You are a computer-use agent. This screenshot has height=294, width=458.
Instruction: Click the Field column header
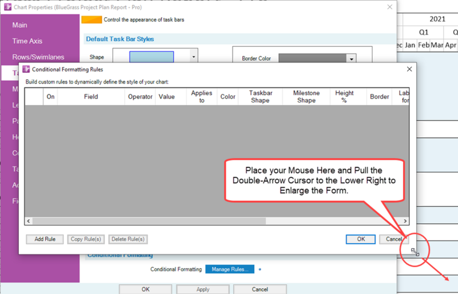pos(91,97)
